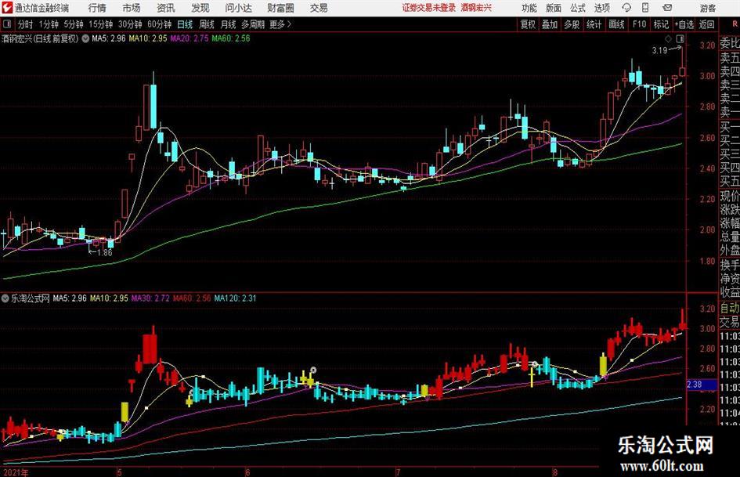Image resolution: width=740 pixels, height=477 pixels.
Task: Switch to 1分钟 period tab
Action: click(x=49, y=24)
